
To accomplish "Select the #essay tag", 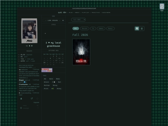I will pyautogui.click(x=55, y=85).
